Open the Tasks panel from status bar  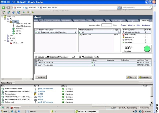click(5, 108)
